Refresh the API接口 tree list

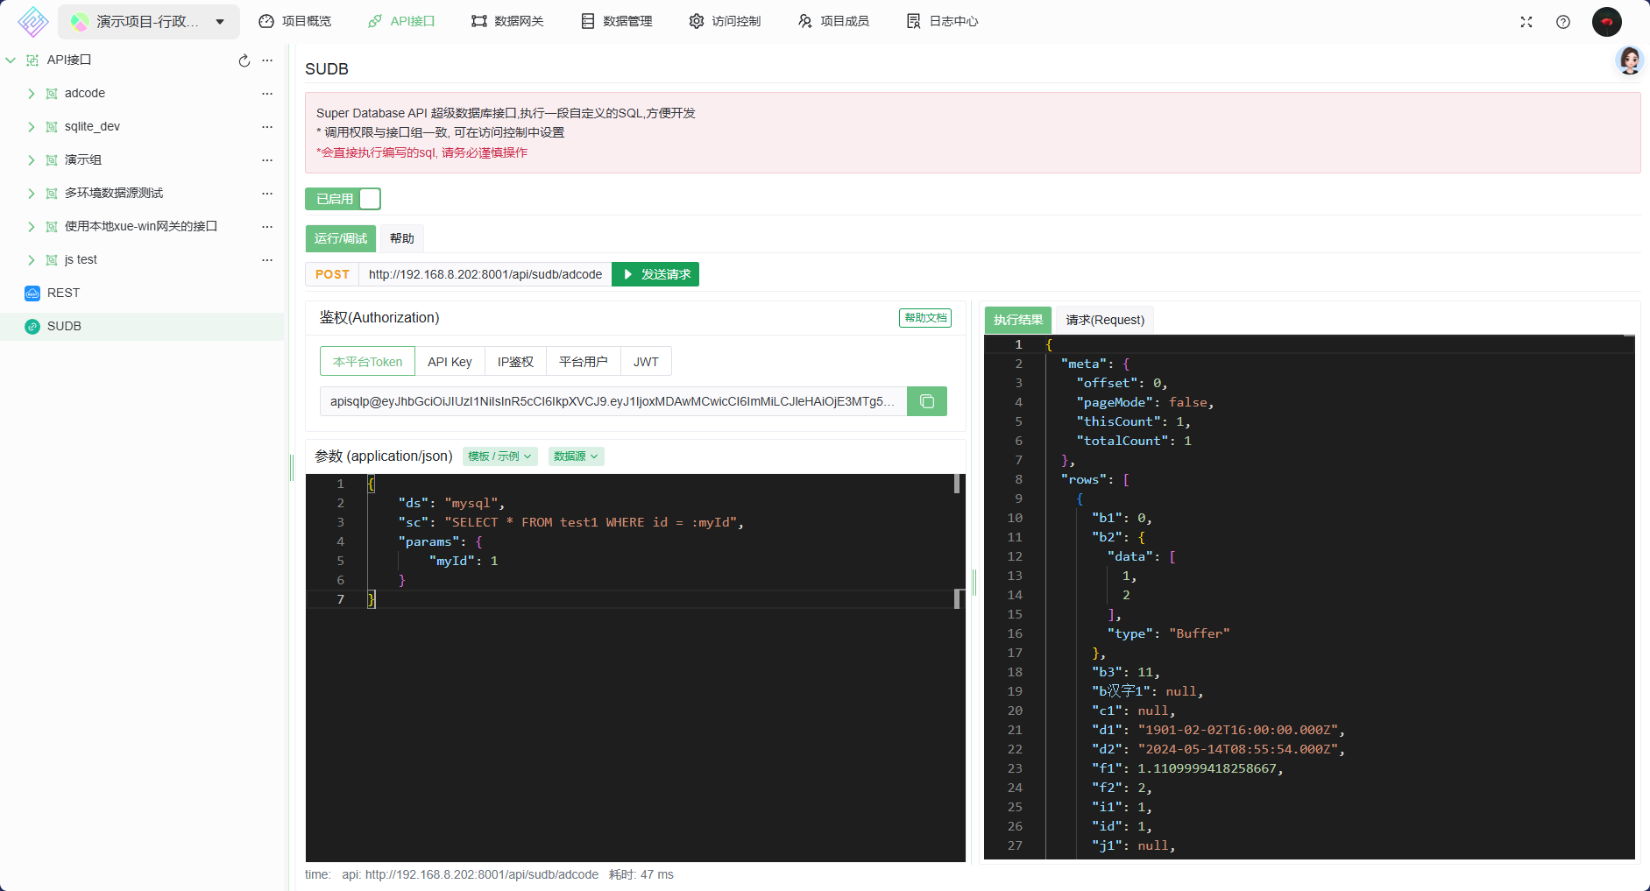244,60
